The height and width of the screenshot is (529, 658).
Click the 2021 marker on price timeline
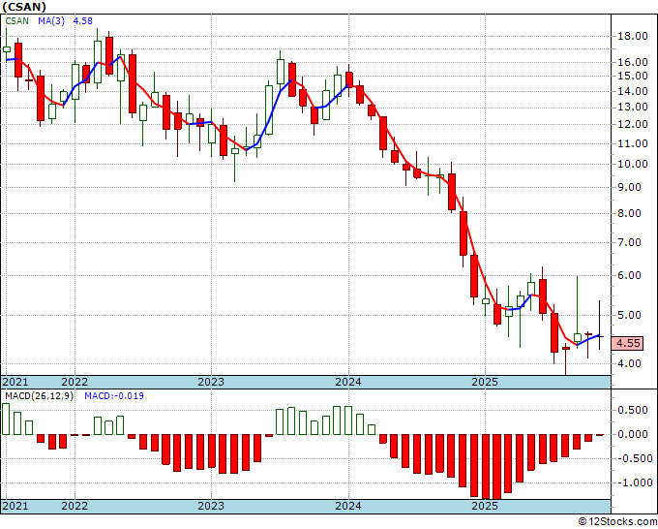(15, 382)
